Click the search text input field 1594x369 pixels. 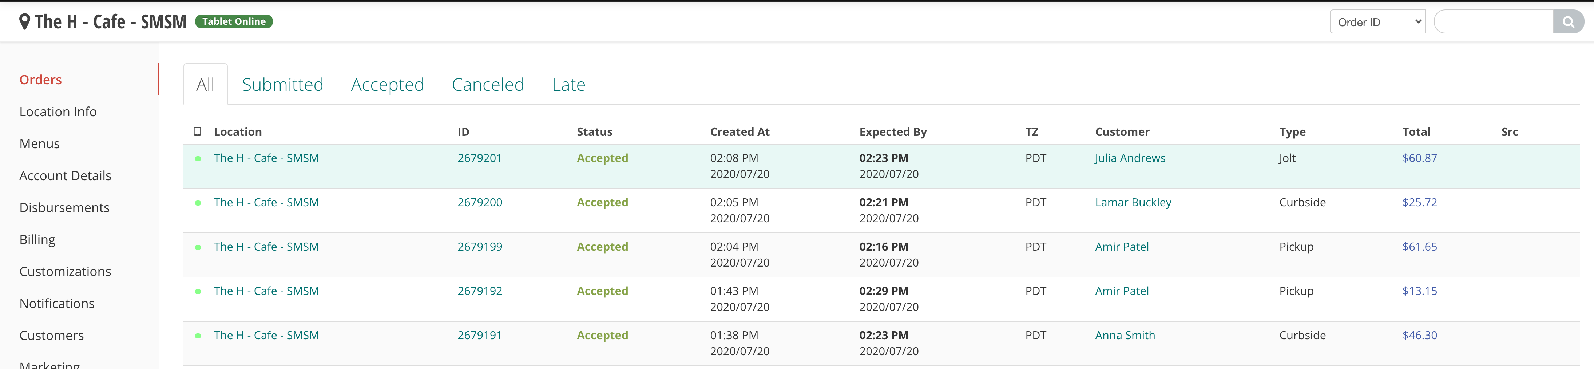[x=1493, y=22]
